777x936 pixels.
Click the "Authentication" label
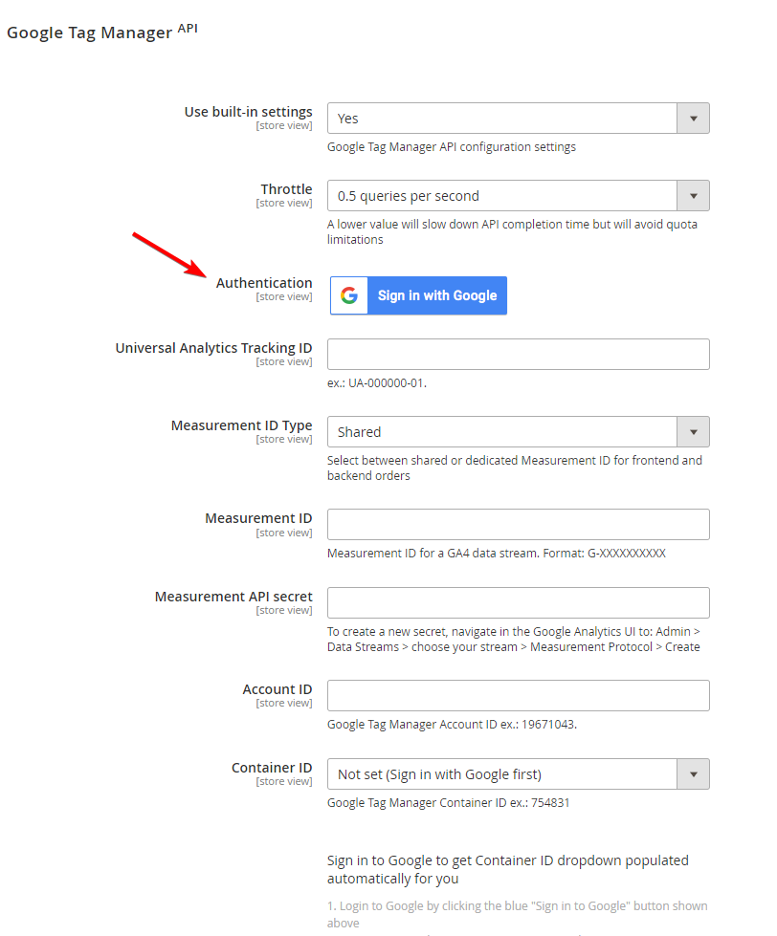[264, 283]
